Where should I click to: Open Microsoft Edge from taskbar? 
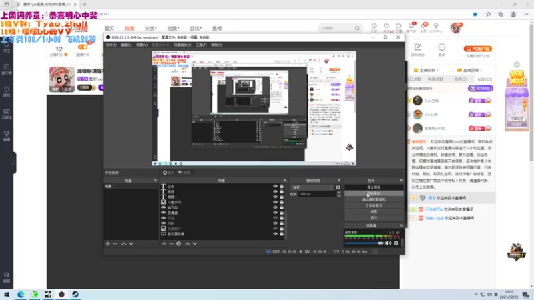pyautogui.click(x=21, y=294)
